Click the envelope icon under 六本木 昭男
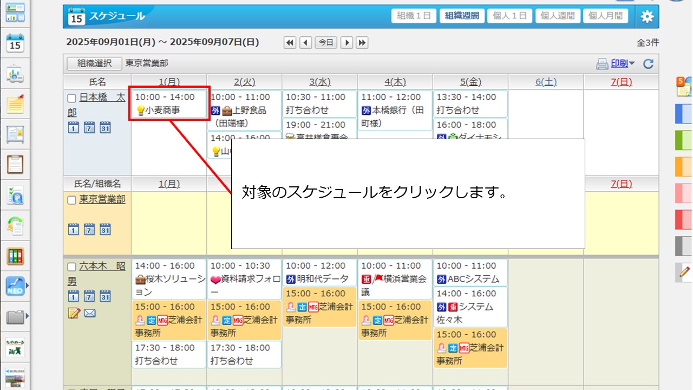The width and height of the screenshot is (693, 390). pyautogui.click(x=90, y=313)
